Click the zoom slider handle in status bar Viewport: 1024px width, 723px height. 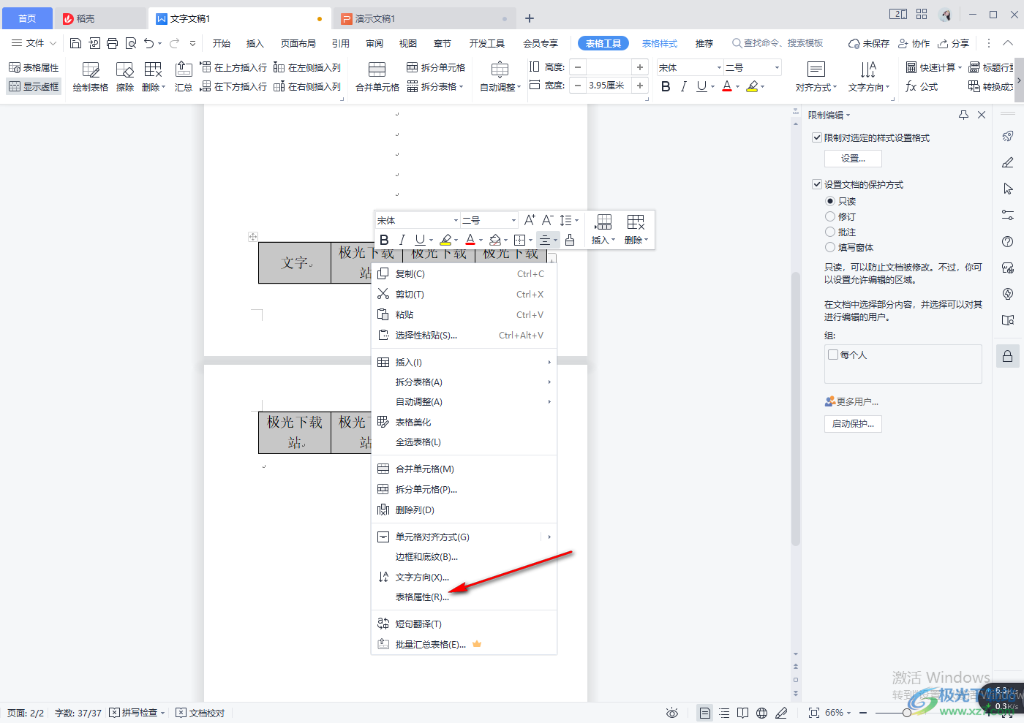[x=907, y=713]
